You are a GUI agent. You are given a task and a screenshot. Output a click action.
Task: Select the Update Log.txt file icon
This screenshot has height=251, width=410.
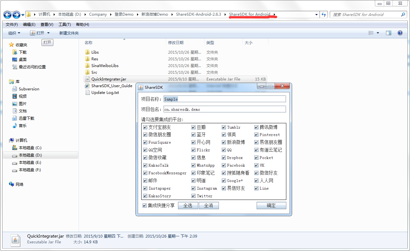coord(88,92)
